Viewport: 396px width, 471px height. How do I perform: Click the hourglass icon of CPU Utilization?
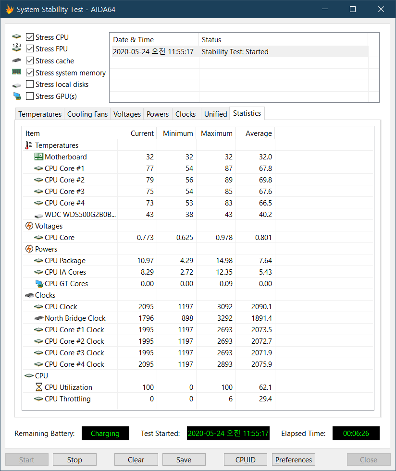point(39,387)
